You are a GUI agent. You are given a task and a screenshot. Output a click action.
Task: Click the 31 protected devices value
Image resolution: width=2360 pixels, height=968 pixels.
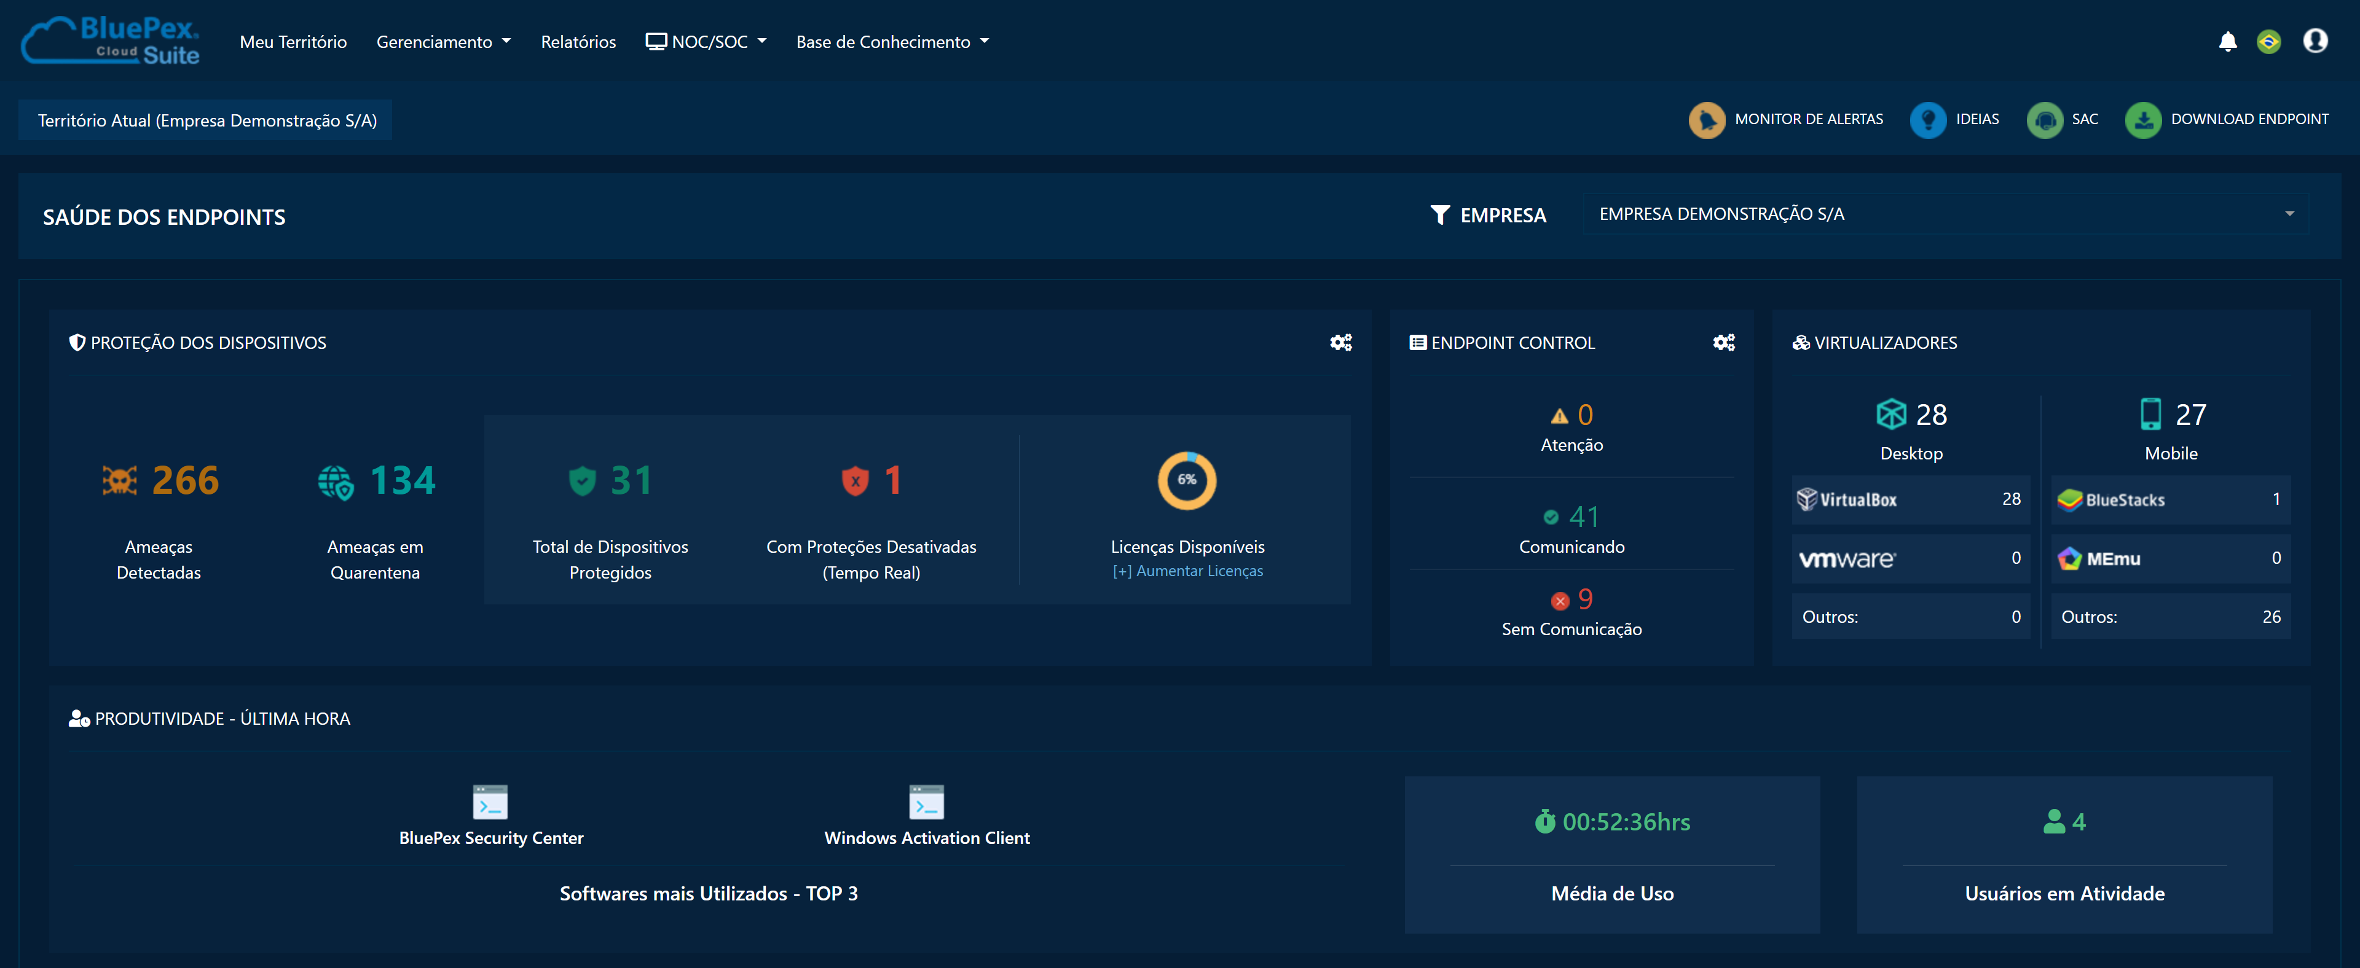pyautogui.click(x=632, y=481)
